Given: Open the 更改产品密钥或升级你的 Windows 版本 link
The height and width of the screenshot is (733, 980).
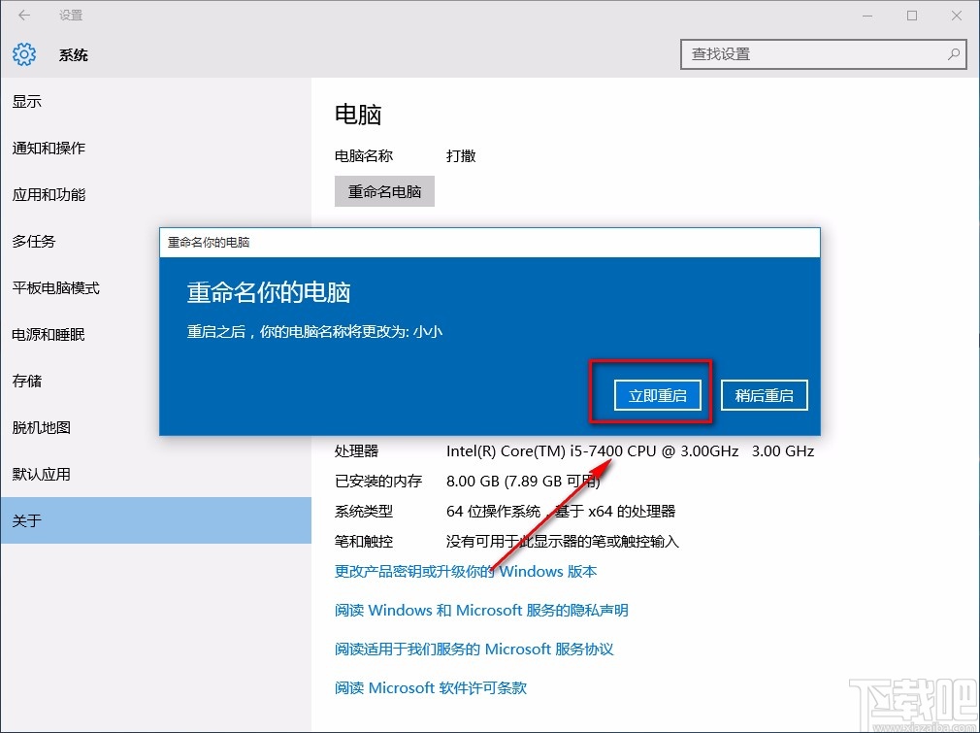Looking at the screenshot, I should (x=466, y=571).
